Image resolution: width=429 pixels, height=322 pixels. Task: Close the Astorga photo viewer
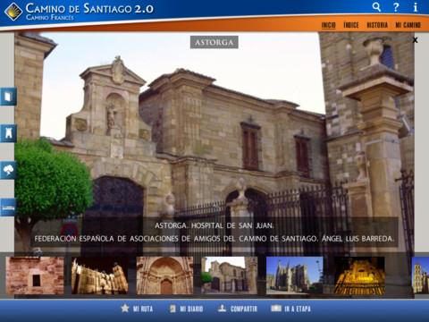[x=415, y=40]
